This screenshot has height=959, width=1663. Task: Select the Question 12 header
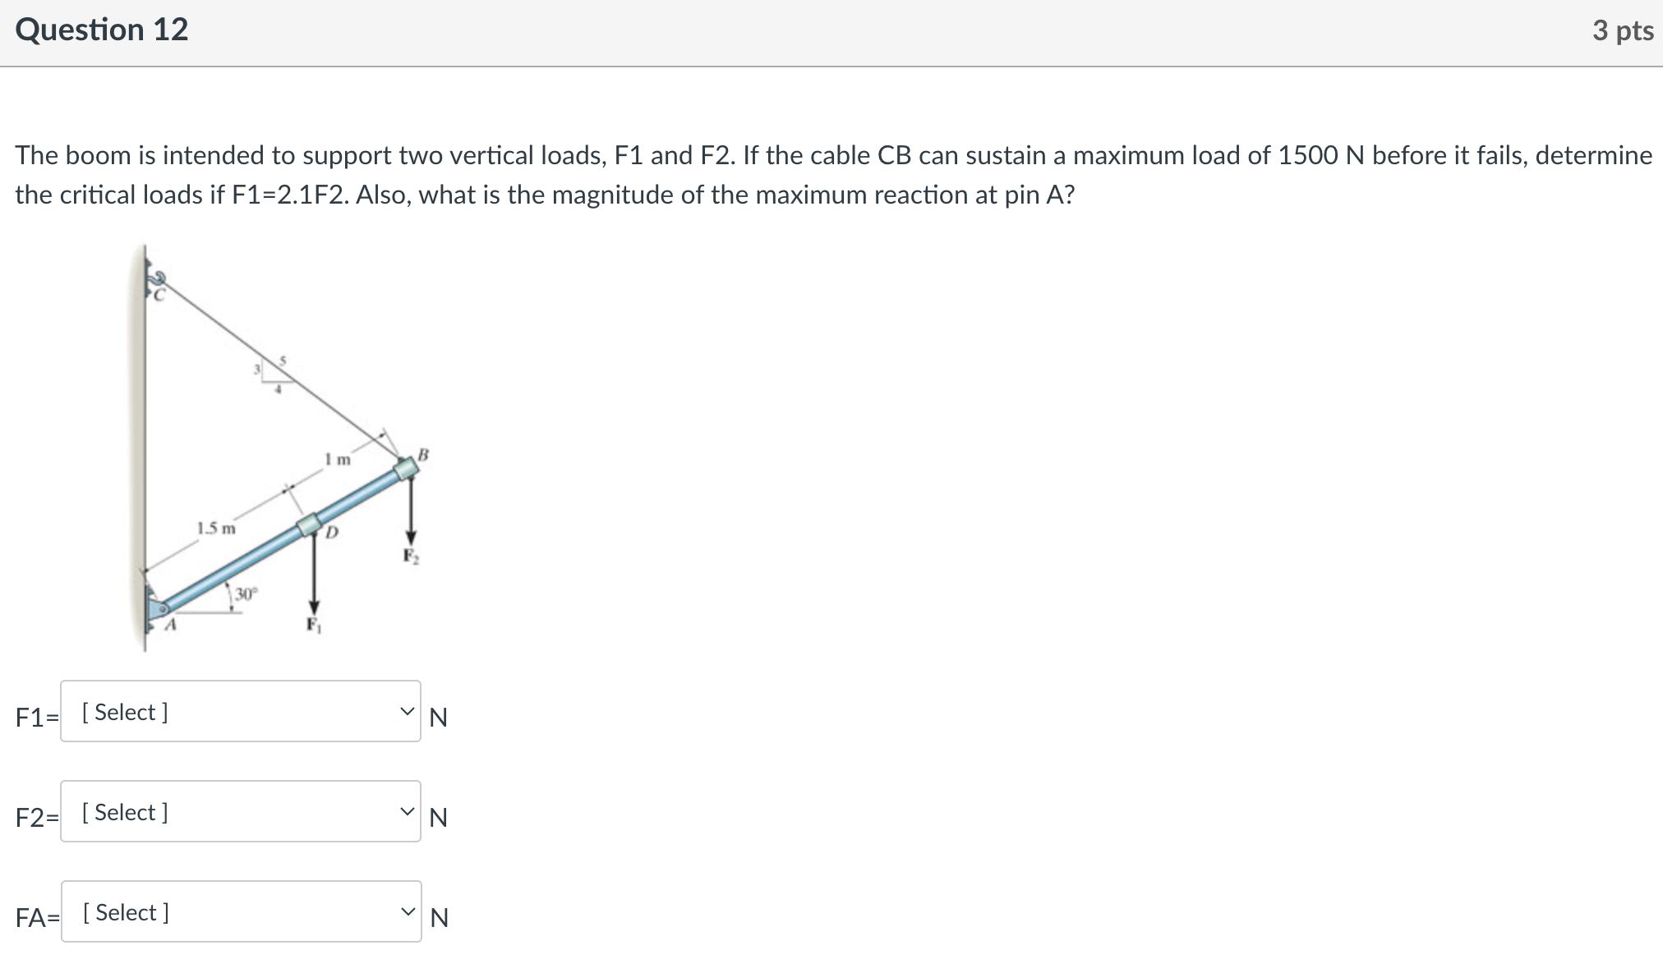102,30
